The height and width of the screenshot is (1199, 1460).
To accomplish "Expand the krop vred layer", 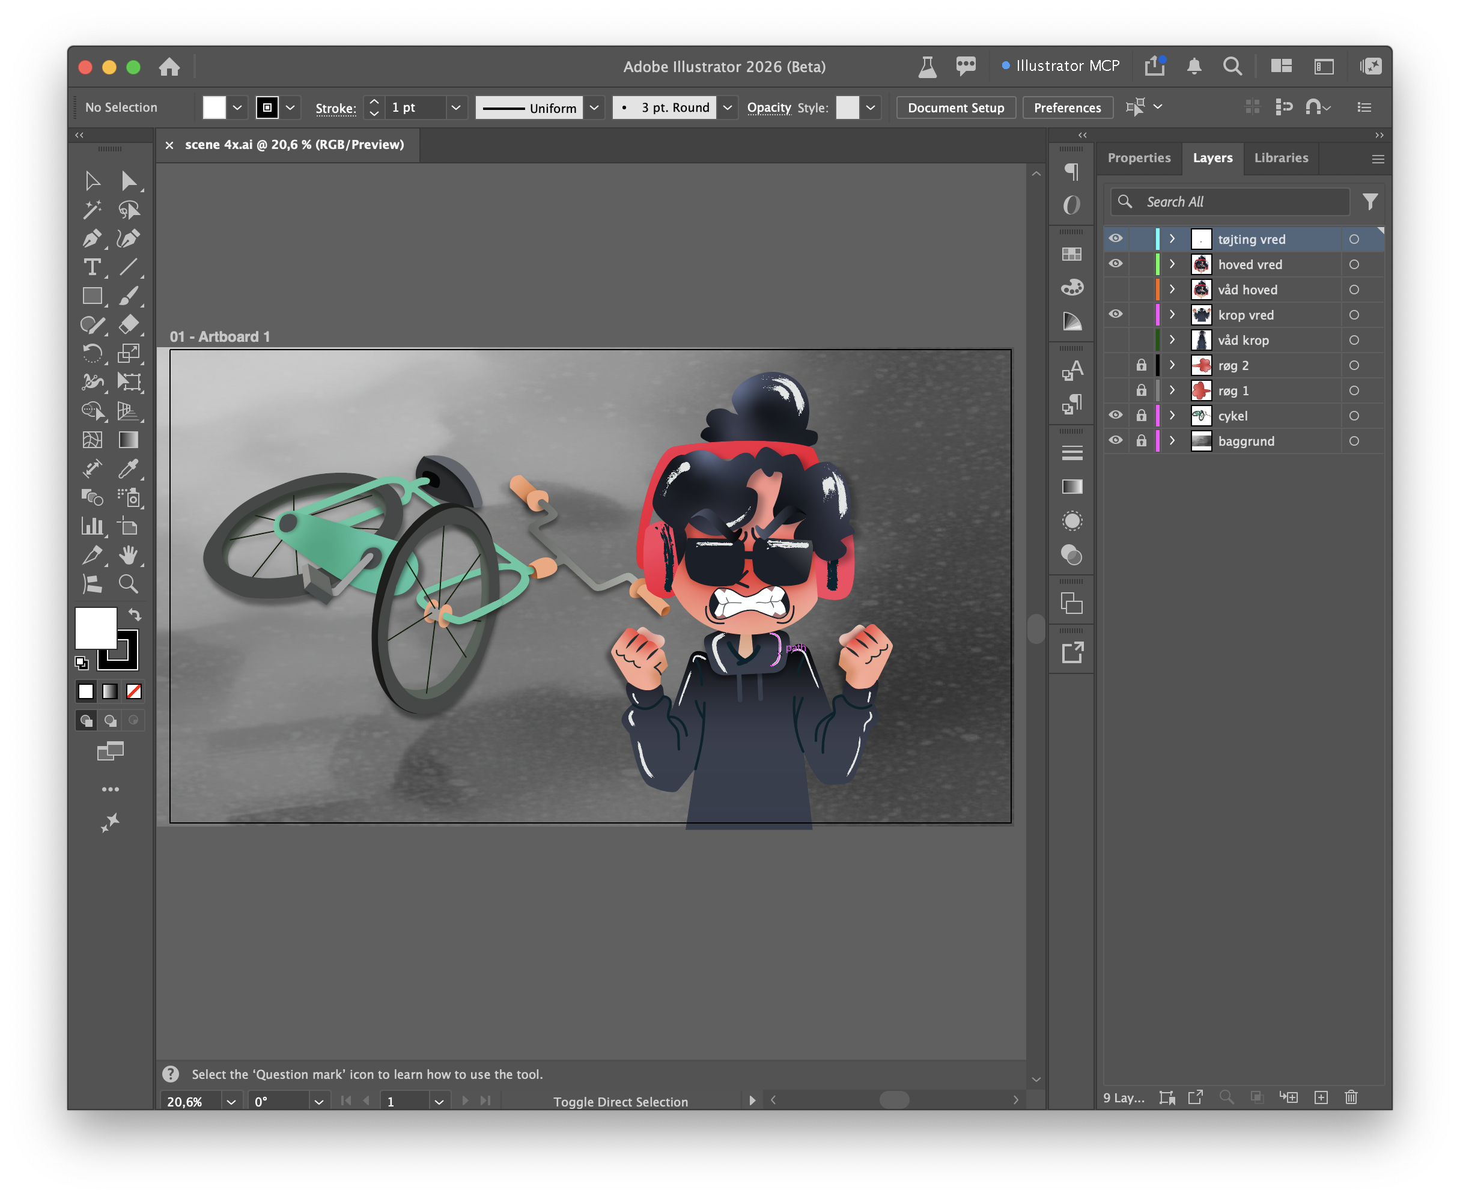I will (x=1173, y=315).
